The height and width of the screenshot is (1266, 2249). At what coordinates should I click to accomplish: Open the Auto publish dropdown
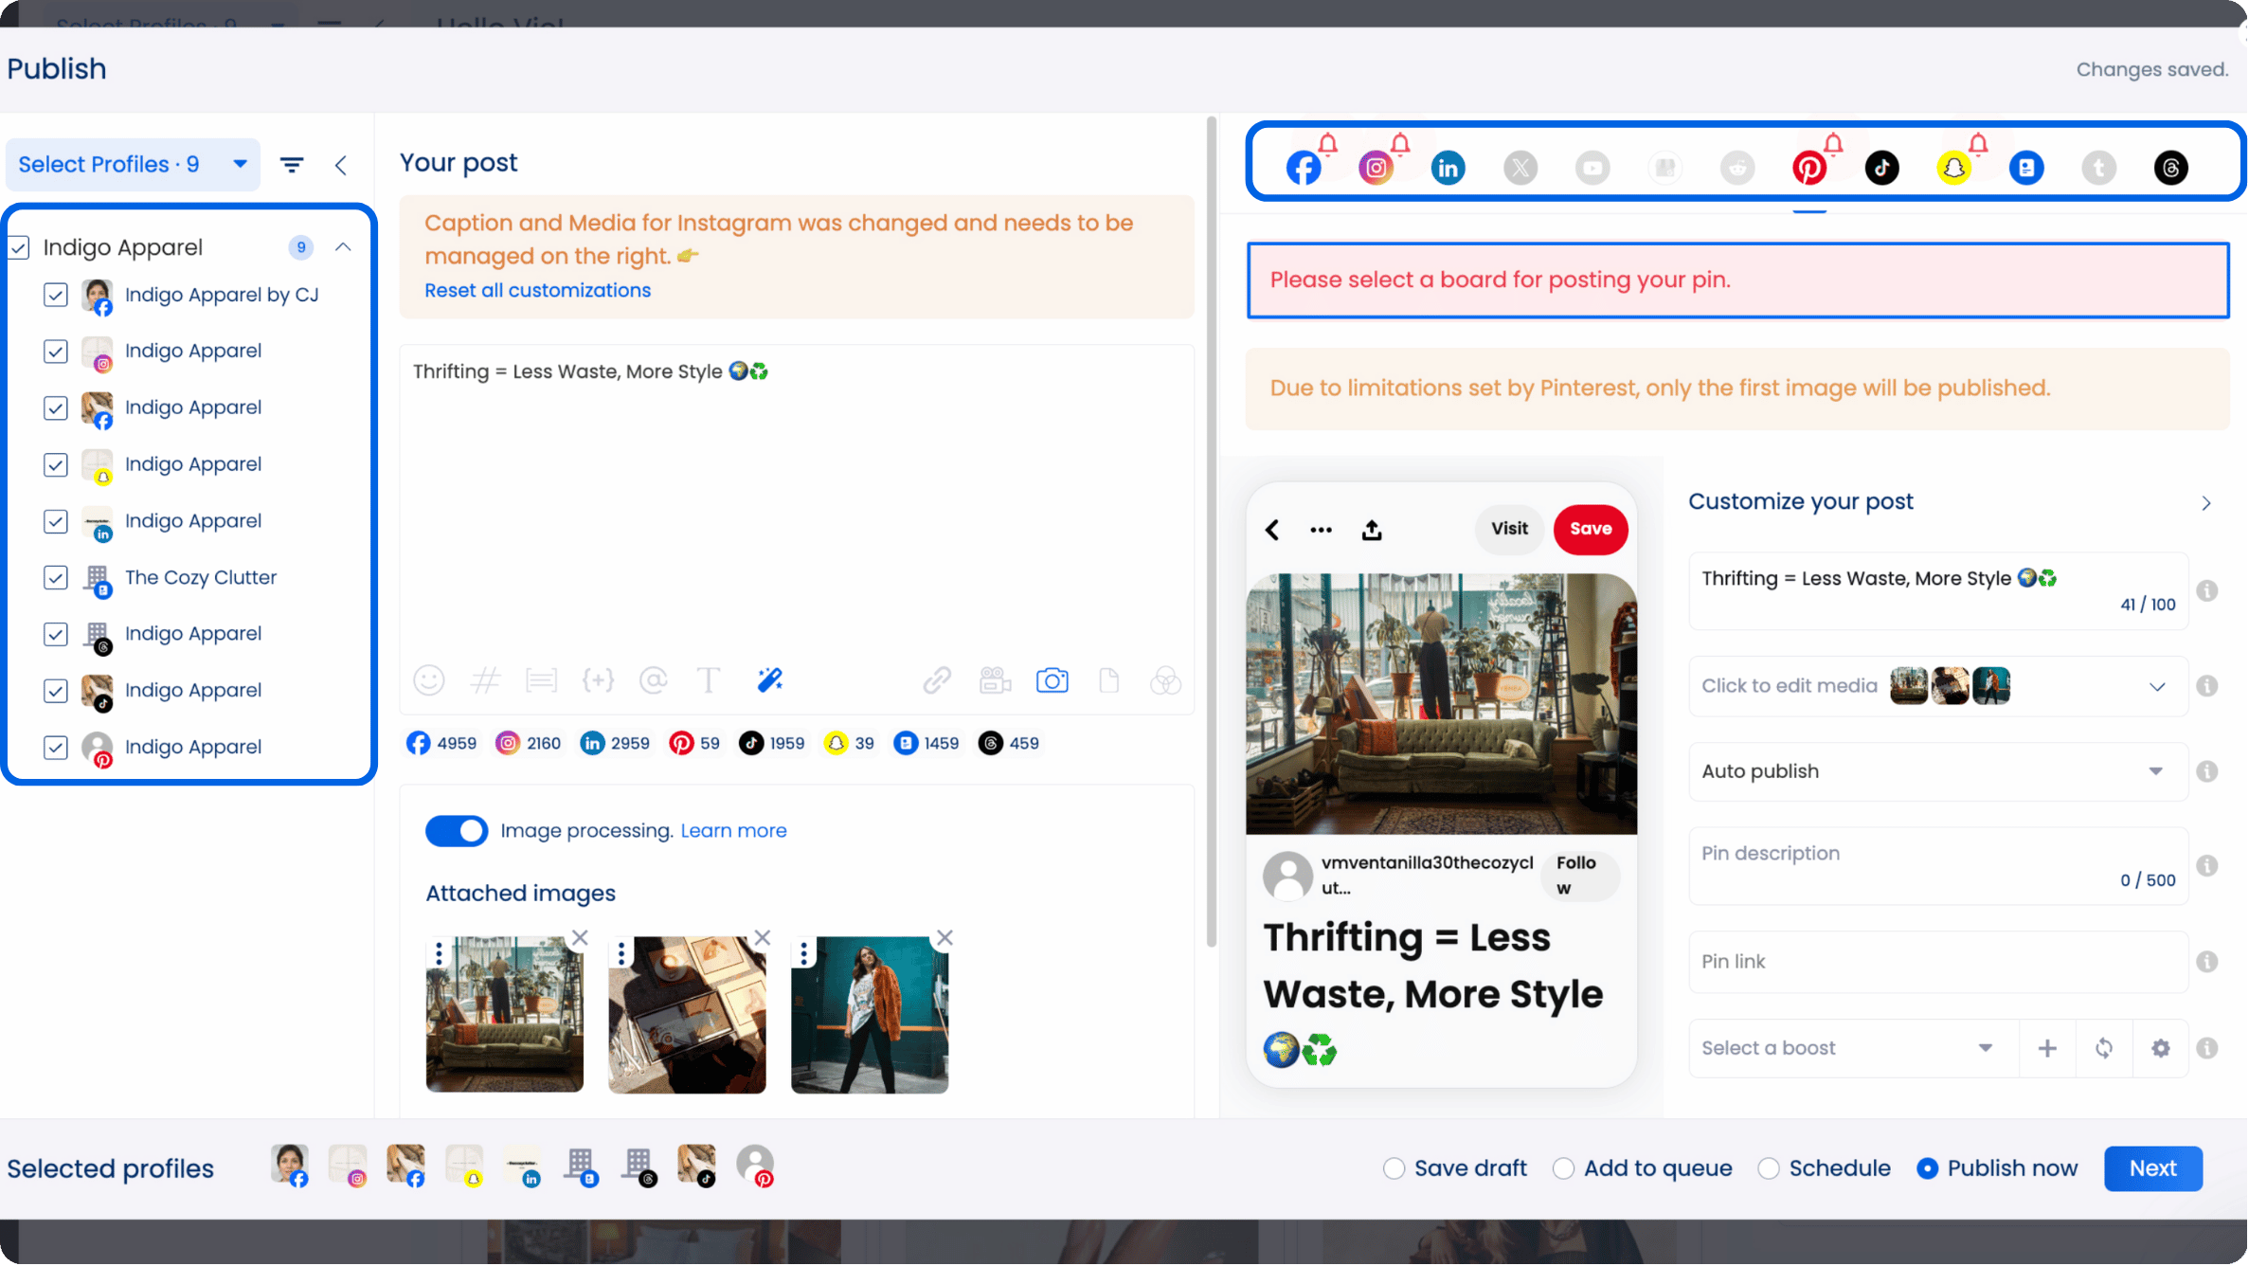tap(2157, 770)
